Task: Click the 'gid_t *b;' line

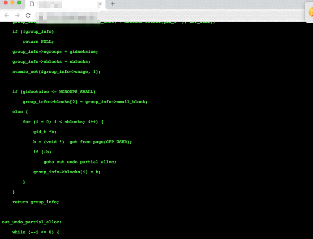Action: 45,132
